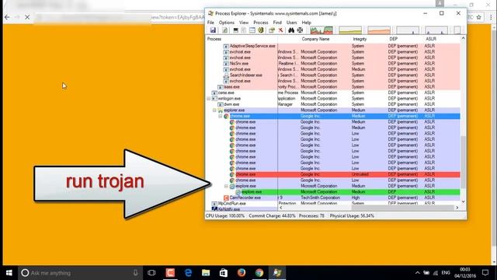This screenshot has width=497, height=280.
Task: Sort by the Company Name column header
Action: [x=315, y=39]
